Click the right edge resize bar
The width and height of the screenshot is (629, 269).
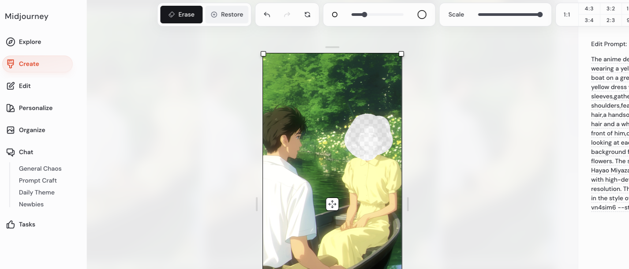[x=408, y=204]
